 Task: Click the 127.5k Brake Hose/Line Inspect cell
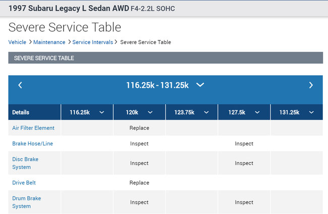click(244, 144)
